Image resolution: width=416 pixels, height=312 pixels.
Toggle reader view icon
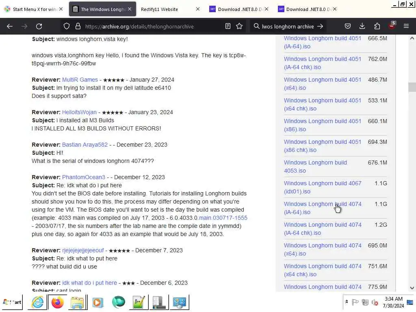pos(227,26)
